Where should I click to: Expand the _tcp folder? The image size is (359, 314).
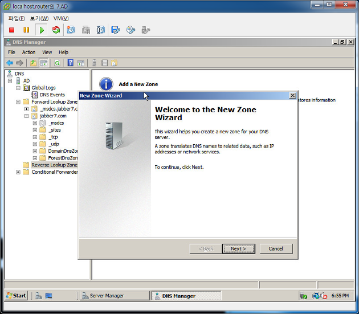click(x=35, y=137)
